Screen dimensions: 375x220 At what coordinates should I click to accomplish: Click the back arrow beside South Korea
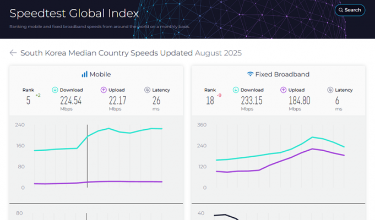tap(13, 53)
